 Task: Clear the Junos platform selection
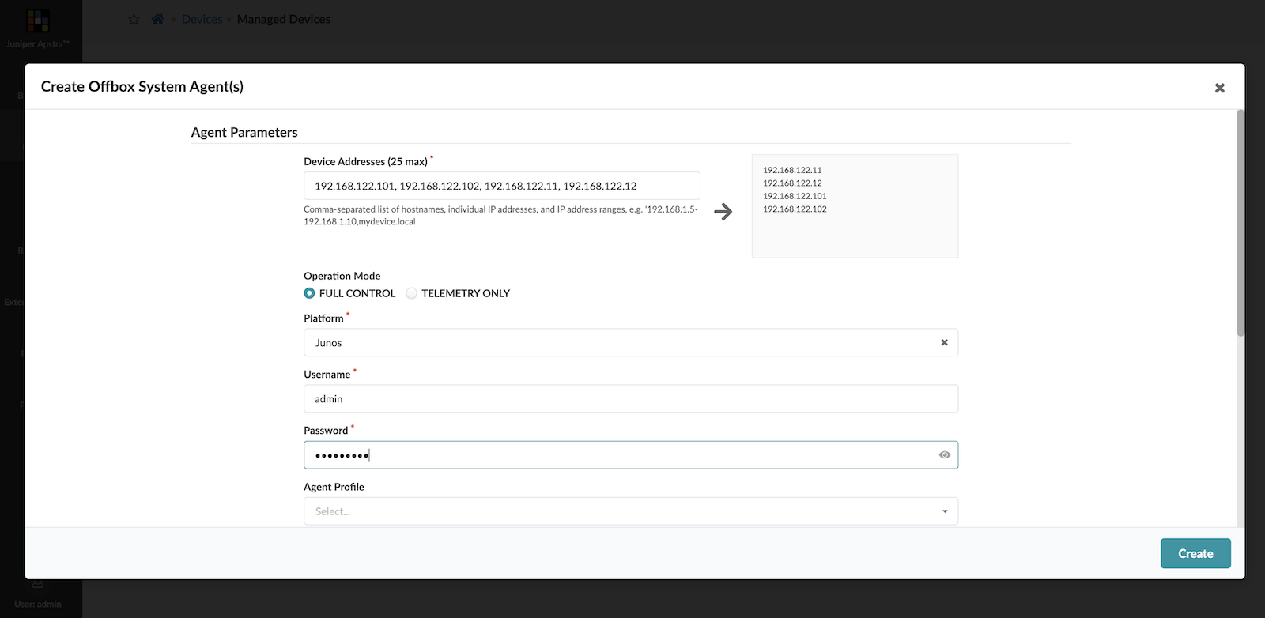click(x=944, y=343)
